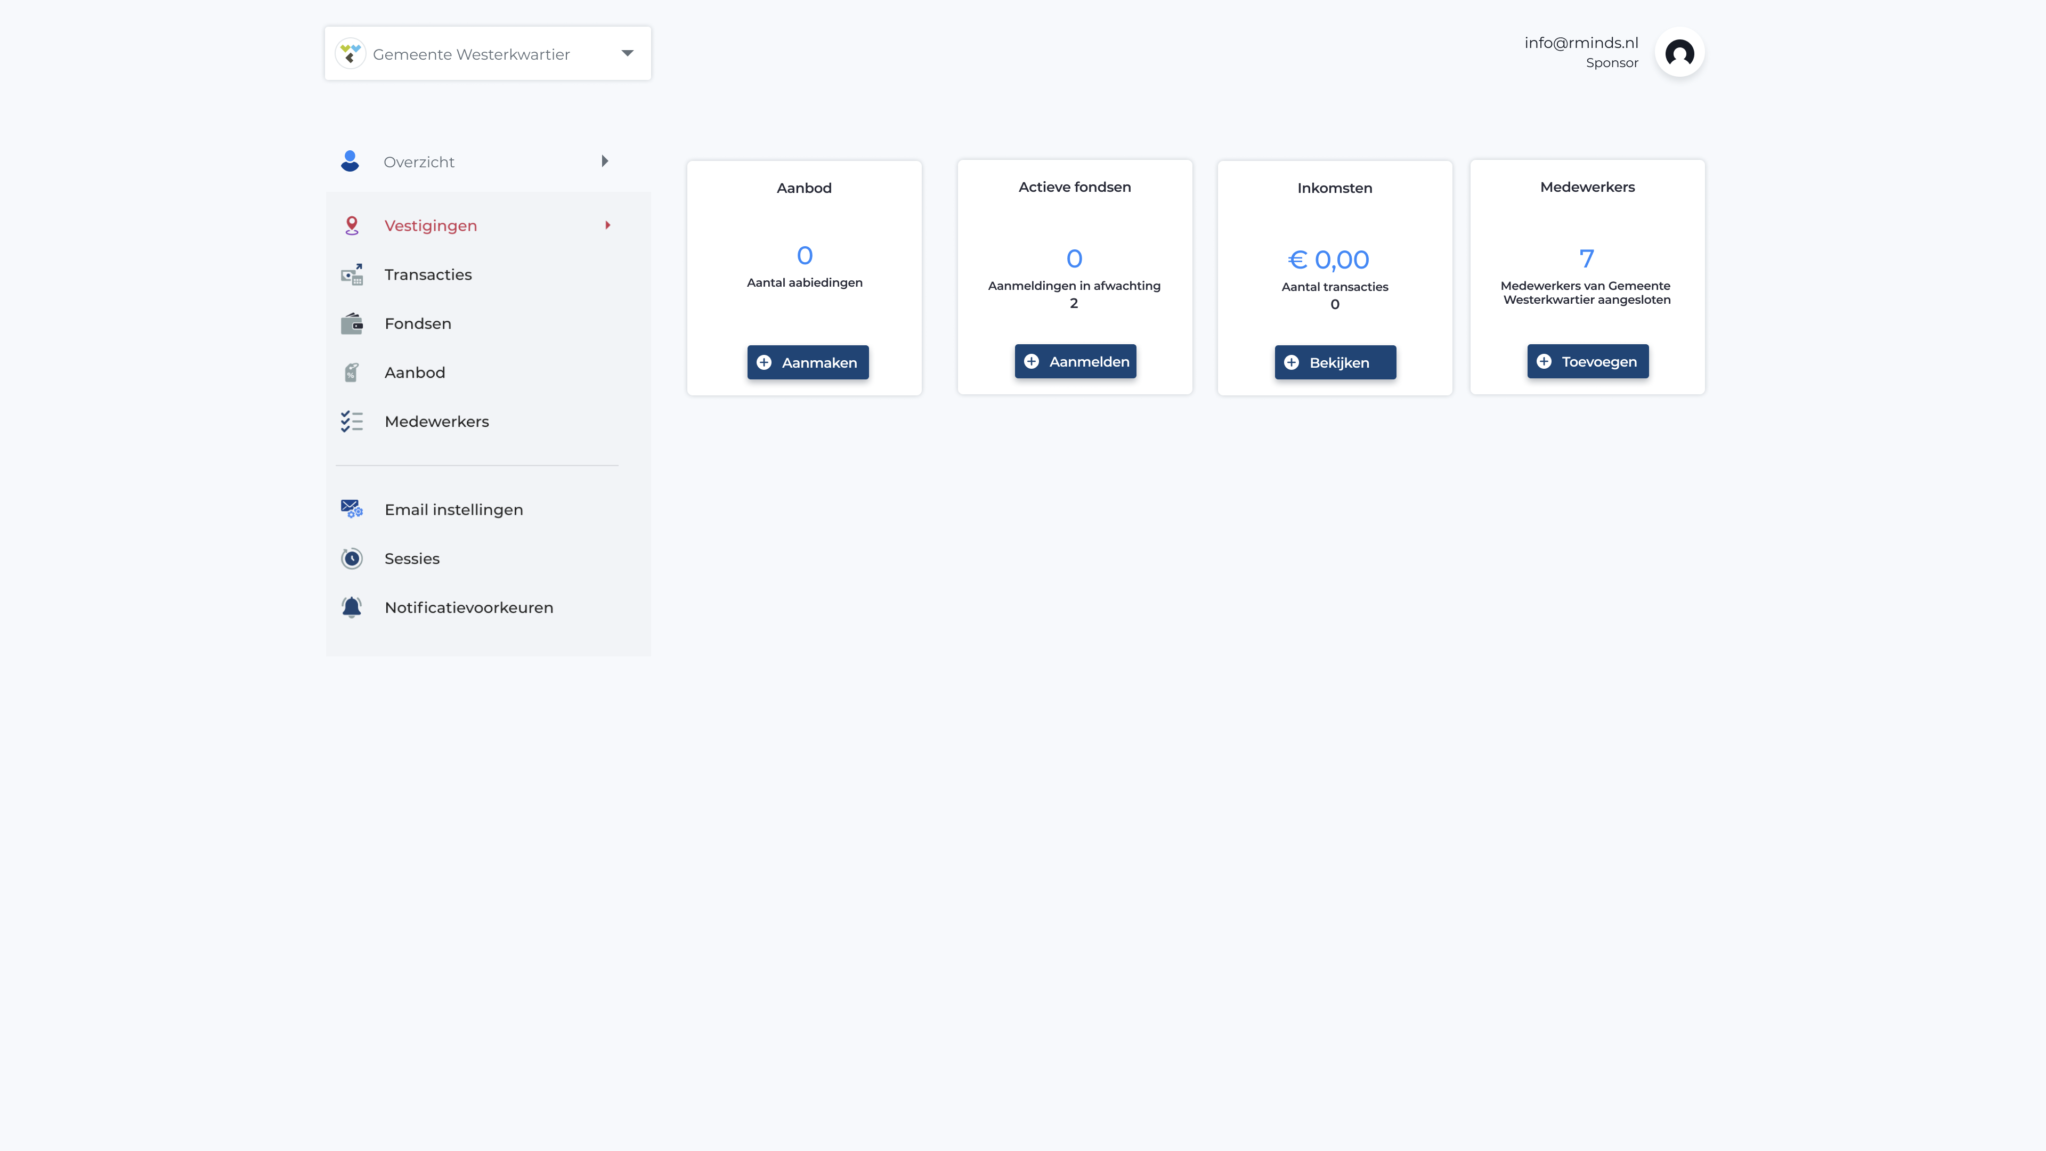
Task: Click the Fondsen wallet icon
Action: tap(352, 324)
